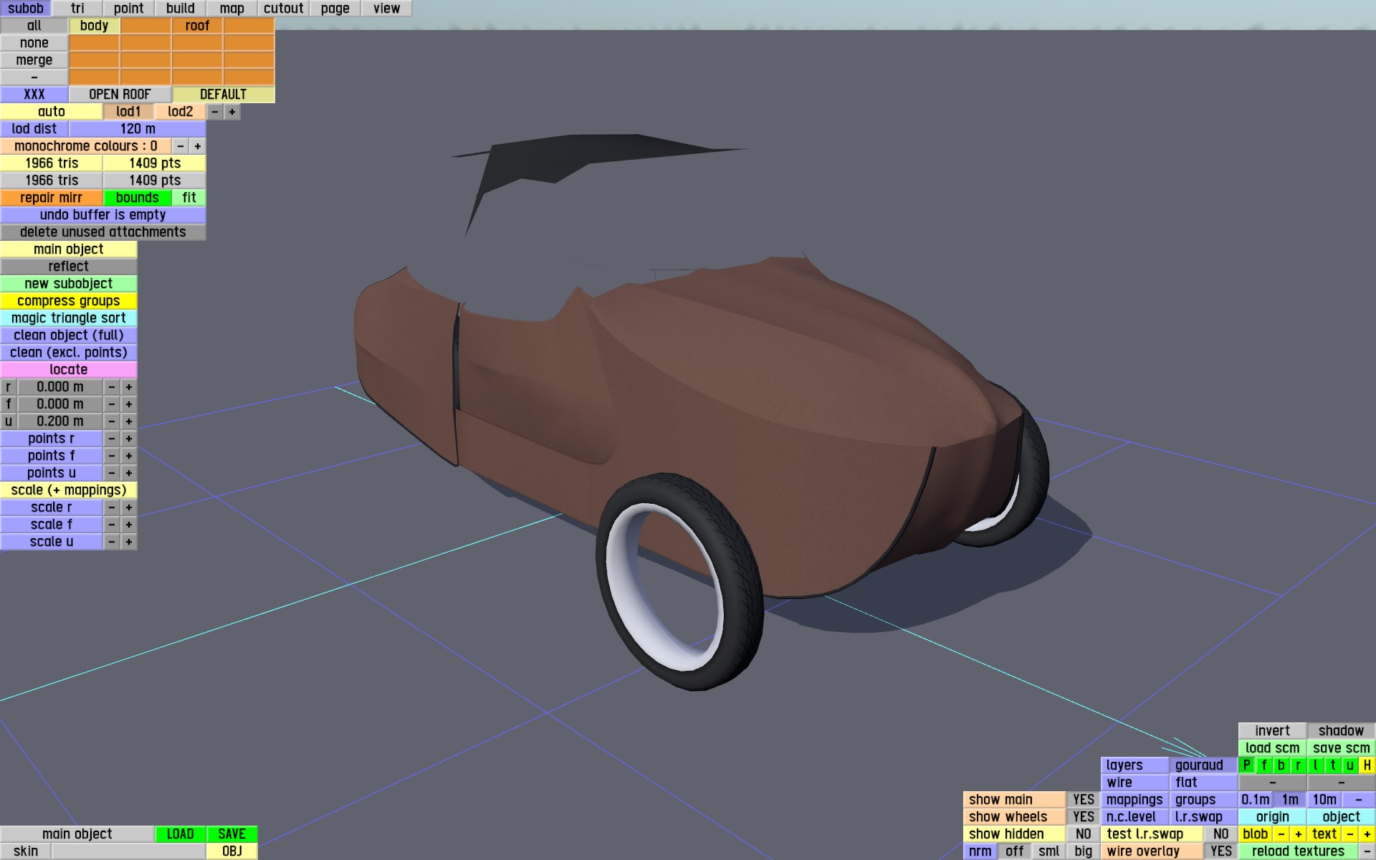The height and width of the screenshot is (860, 1376).
Task: Click magic triangle sort button
Action: point(68,318)
